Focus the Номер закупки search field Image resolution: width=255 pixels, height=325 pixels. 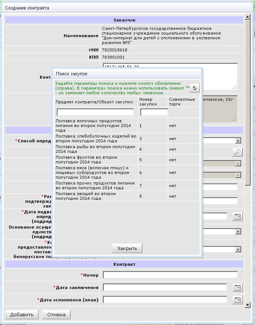[x=154, y=112]
